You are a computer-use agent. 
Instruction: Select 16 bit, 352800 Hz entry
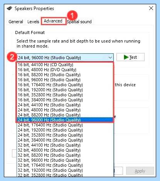coord(65,95)
